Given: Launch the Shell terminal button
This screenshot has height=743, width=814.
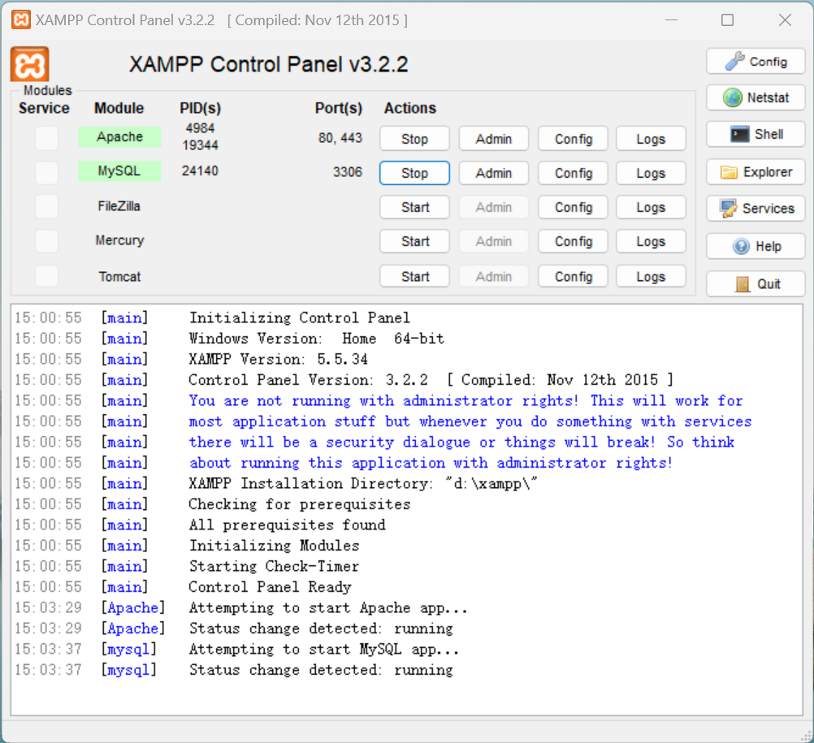Looking at the screenshot, I should click(x=756, y=134).
